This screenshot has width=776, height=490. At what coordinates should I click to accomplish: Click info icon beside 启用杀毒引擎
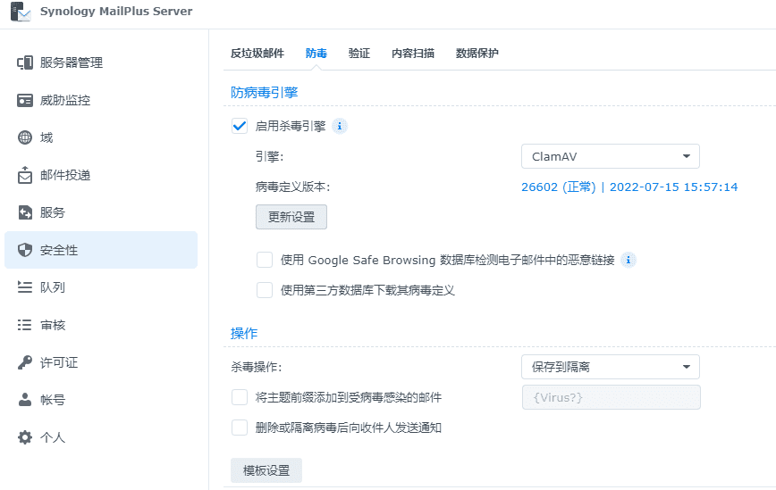340,126
